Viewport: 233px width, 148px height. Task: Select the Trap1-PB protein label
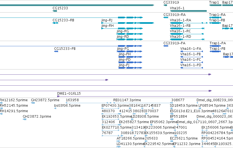coord(217,49)
